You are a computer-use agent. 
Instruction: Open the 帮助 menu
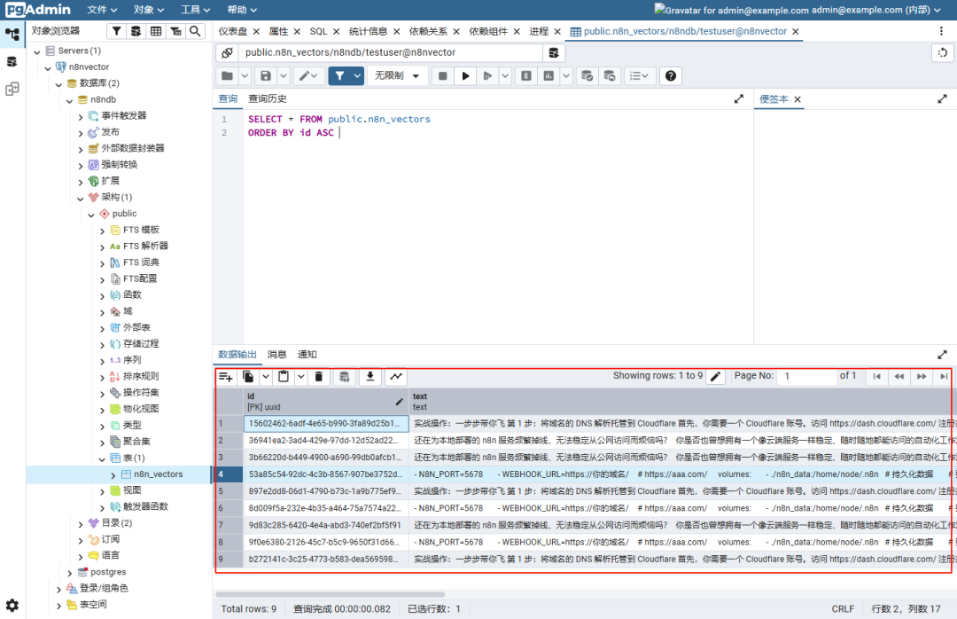[242, 10]
